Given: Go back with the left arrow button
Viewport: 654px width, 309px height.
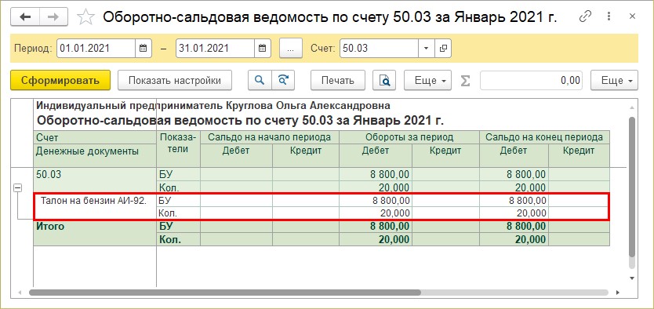Looking at the screenshot, I should click(x=25, y=17).
